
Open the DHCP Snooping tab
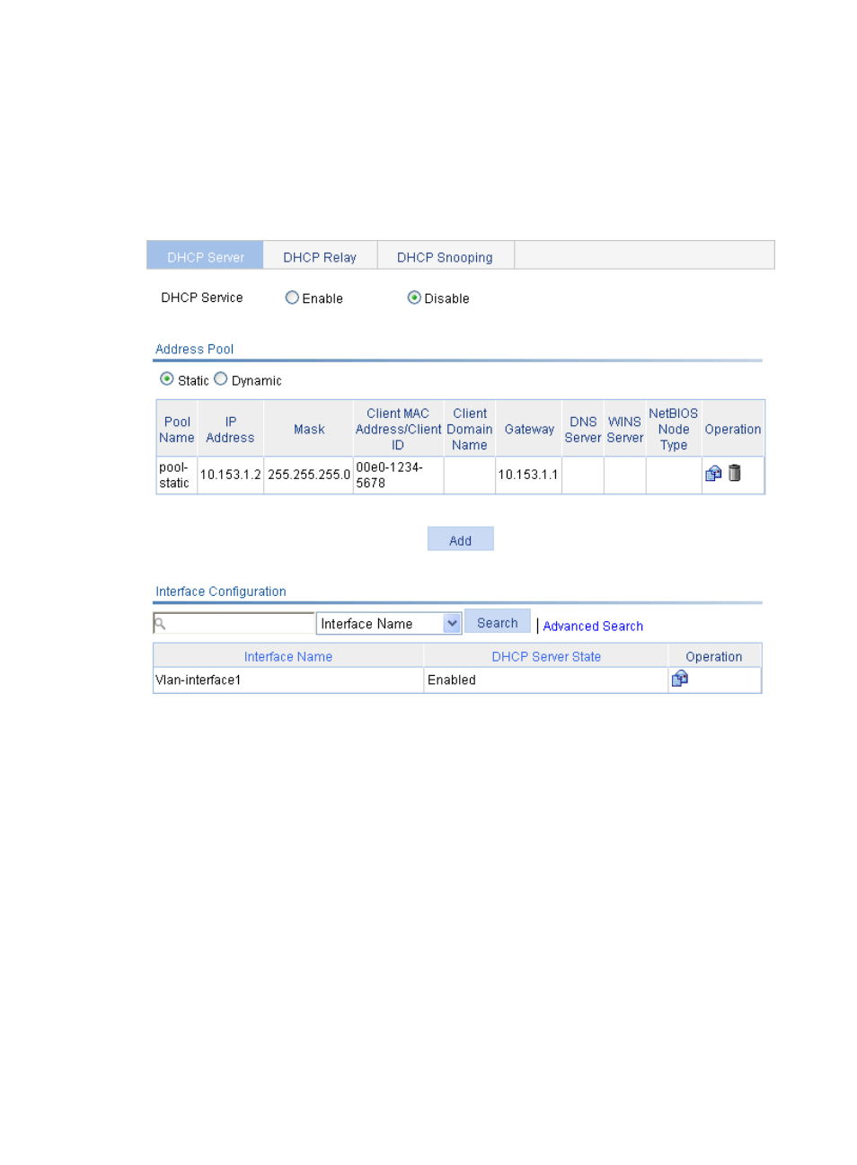(445, 257)
